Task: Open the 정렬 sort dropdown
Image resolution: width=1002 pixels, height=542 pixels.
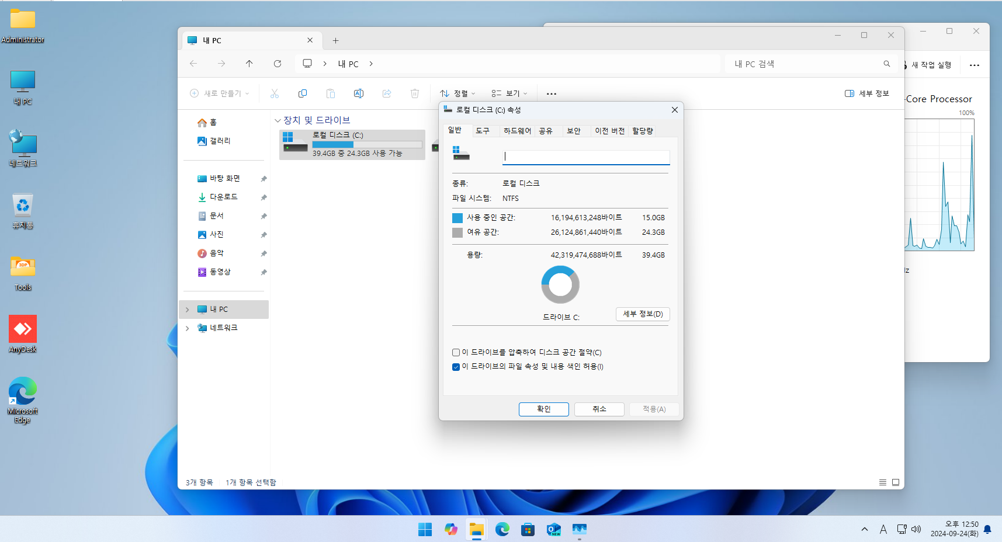Action: [458, 93]
